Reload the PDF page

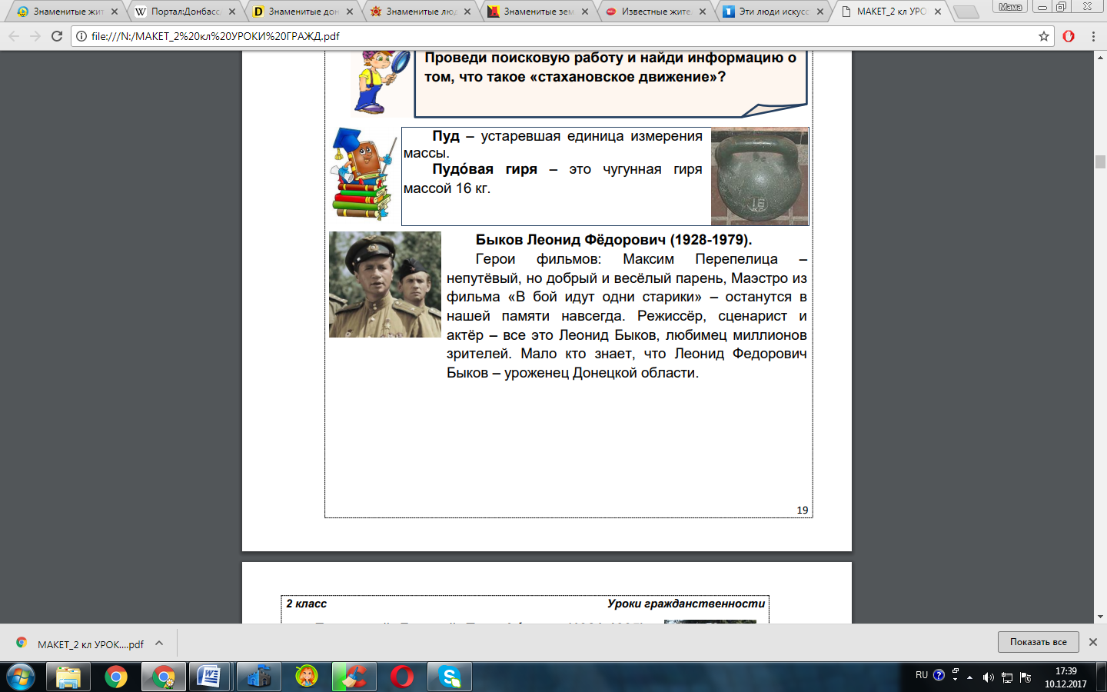point(57,36)
